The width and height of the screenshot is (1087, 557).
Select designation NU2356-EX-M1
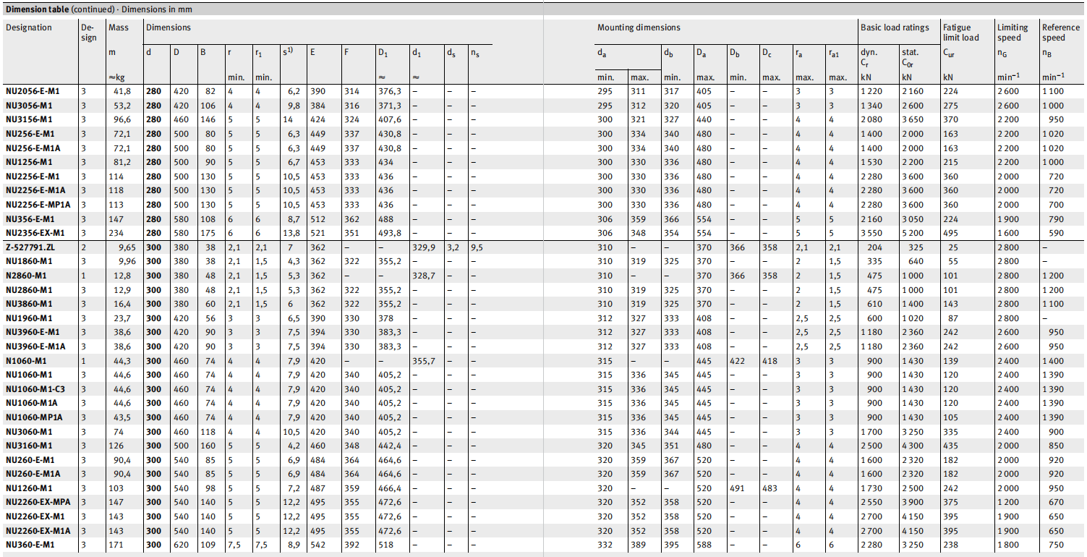35,233
